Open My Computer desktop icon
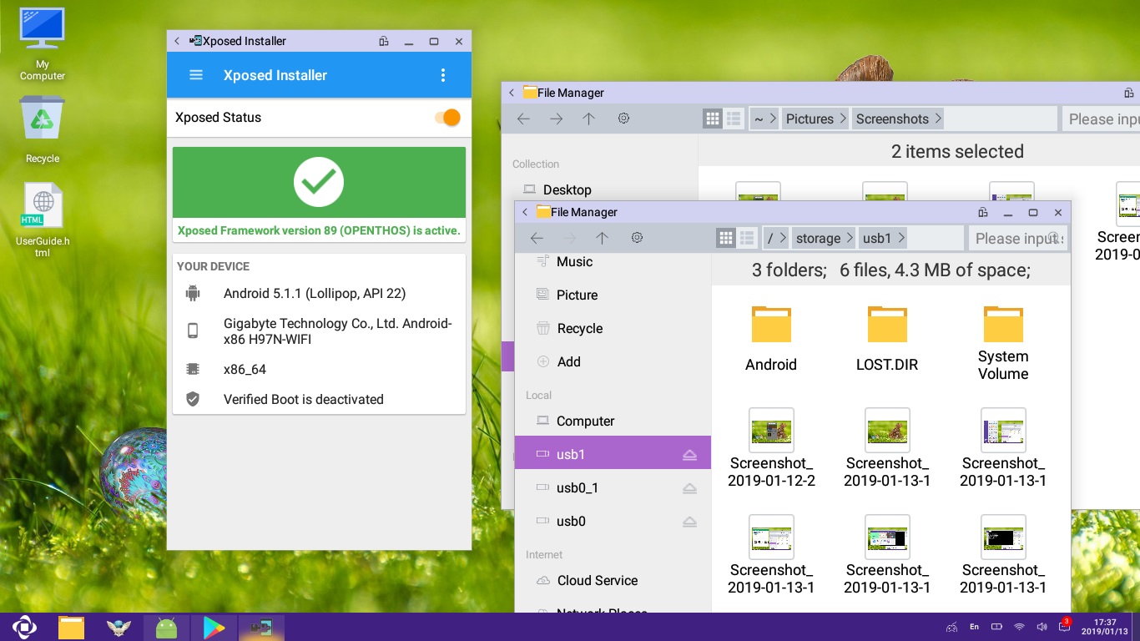 tap(43, 43)
